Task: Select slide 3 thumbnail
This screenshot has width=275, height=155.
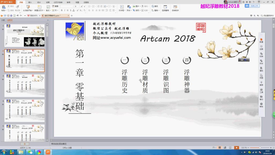Action: (x=24, y=86)
